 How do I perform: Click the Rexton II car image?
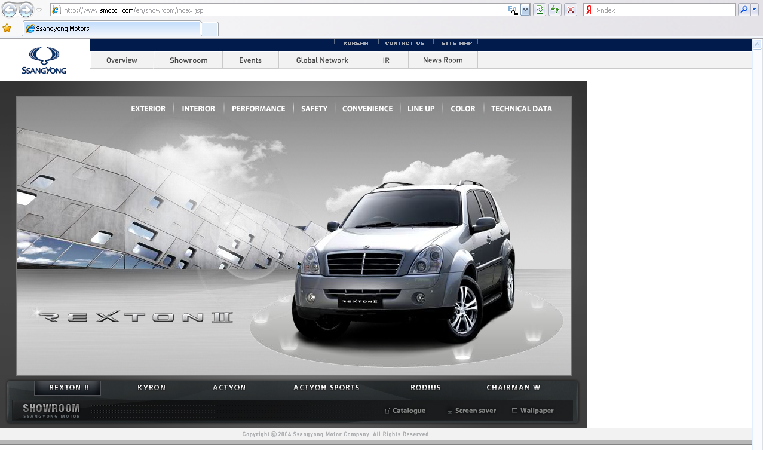coord(403,263)
